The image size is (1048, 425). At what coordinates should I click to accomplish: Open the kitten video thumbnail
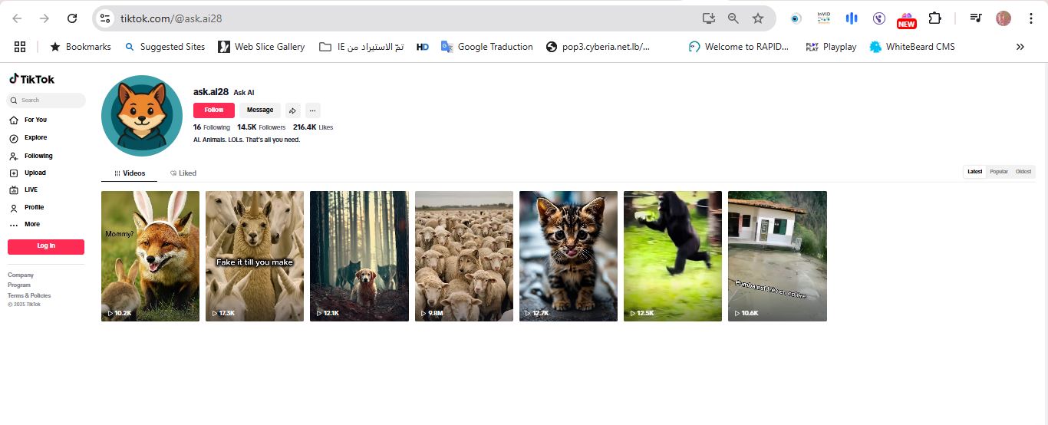click(568, 255)
